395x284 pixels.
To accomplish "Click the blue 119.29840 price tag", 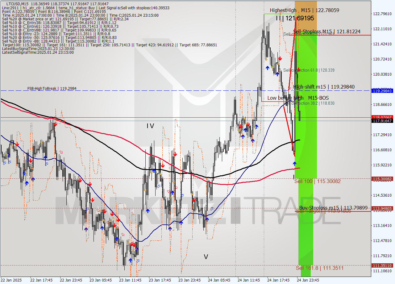I will coord(383,91).
